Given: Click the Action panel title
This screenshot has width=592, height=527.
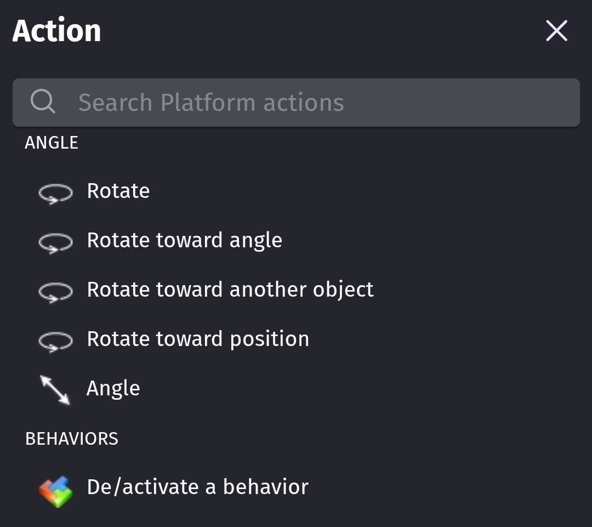Looking at the screenshot, I should 57,31.
